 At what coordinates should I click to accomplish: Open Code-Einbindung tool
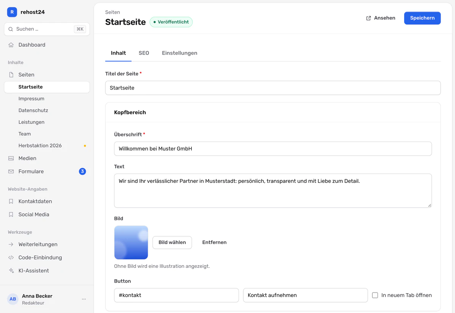coord(47,258)
